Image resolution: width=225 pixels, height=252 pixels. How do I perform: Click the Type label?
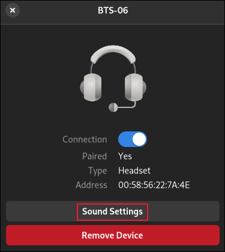click(98, 171)
